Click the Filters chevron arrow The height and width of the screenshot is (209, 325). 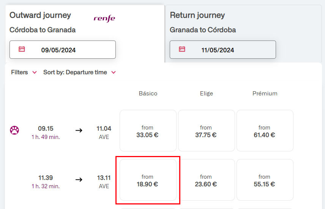point(35,72)
